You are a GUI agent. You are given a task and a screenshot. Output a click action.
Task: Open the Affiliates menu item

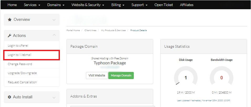[x=187, y=5]
